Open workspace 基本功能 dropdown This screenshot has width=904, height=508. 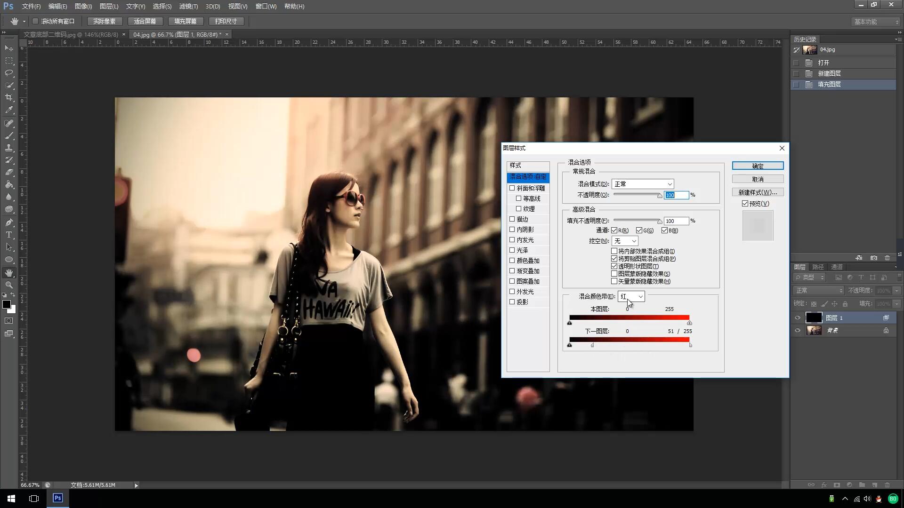875,22
